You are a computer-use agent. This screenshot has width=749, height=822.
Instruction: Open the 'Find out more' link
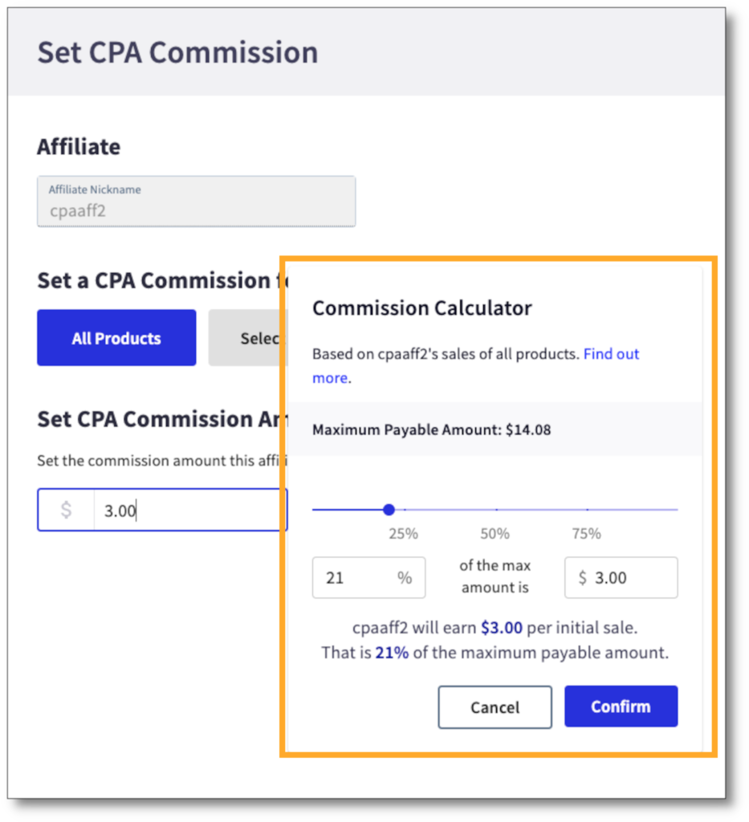[x=610, y=354]
